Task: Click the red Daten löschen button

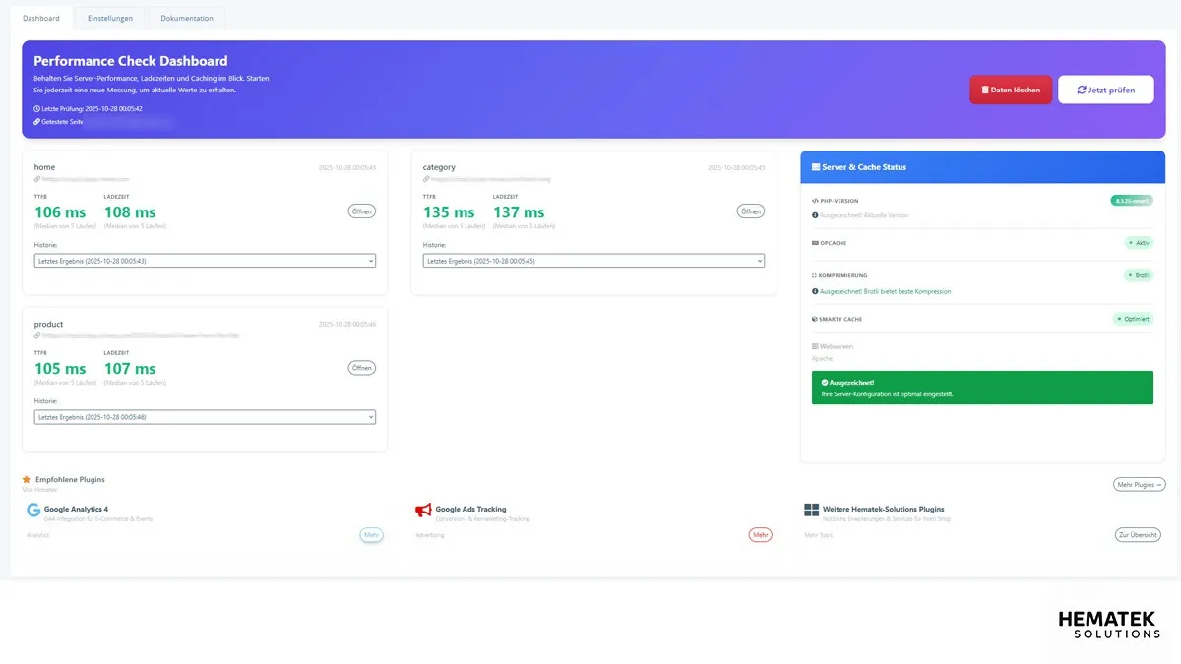Action: pos(1011,90)
